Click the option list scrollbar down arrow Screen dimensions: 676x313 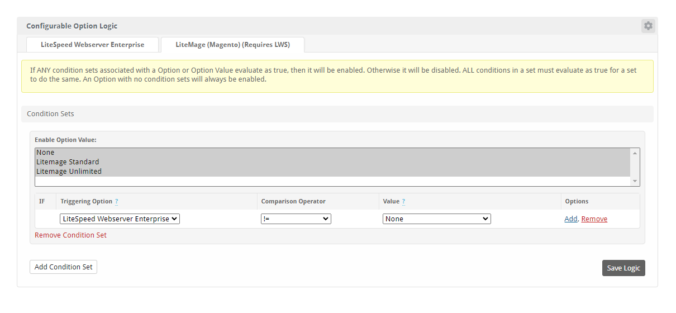(635, 181)
